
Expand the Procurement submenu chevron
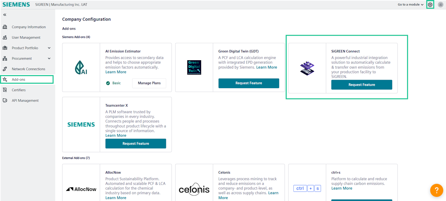(49, 59)
